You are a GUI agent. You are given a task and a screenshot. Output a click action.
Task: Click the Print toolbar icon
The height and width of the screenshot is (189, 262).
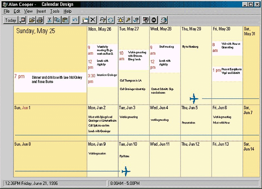(x=40, y=20)
